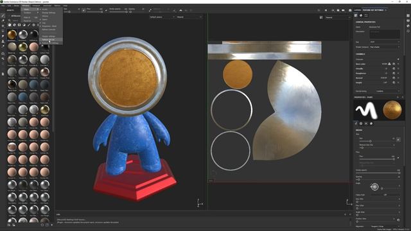This screenshot has width=411, height=231.
Task: Expand the Toolbars submenu in Window menu
Action: [x=30, y=13]
